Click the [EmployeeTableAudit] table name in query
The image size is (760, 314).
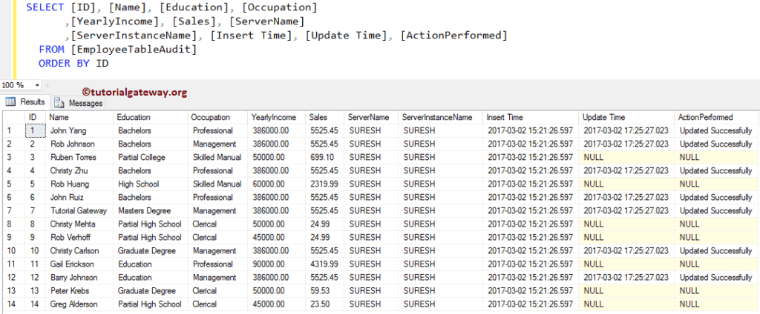(134, 50)
